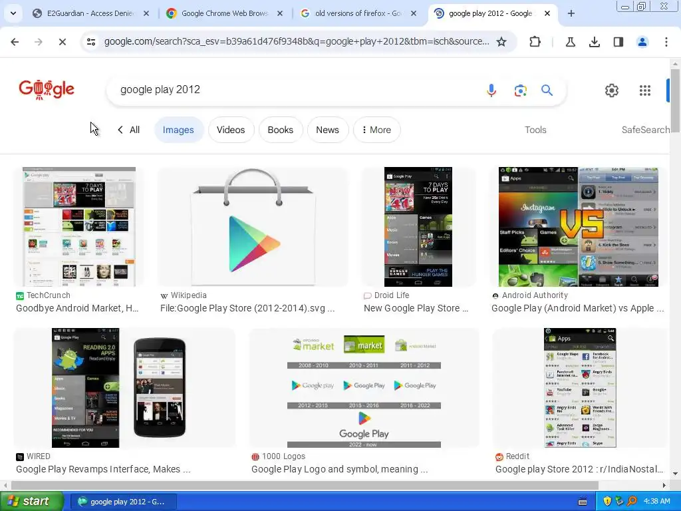681x511 pixels.
Task: Close the E2Guardian Access Denied tab
Action: pyautogui.click(x=146, y=13)
